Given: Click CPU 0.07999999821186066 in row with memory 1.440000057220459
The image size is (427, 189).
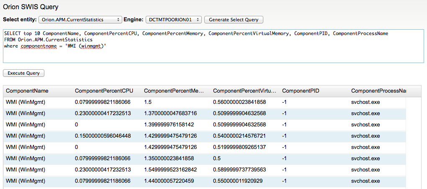Looking at the screenshot, I should 103,181.
